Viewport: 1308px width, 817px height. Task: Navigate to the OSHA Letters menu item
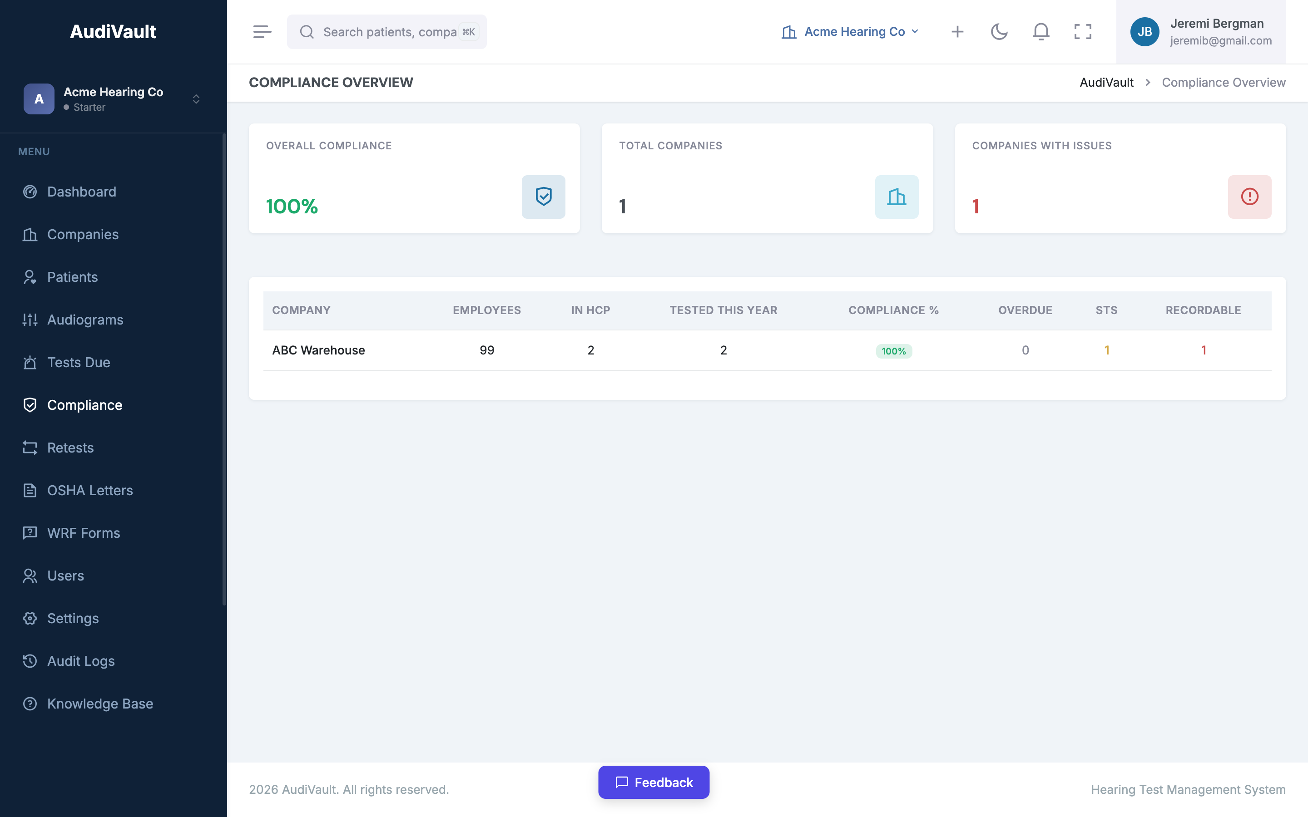coord(90,490)
